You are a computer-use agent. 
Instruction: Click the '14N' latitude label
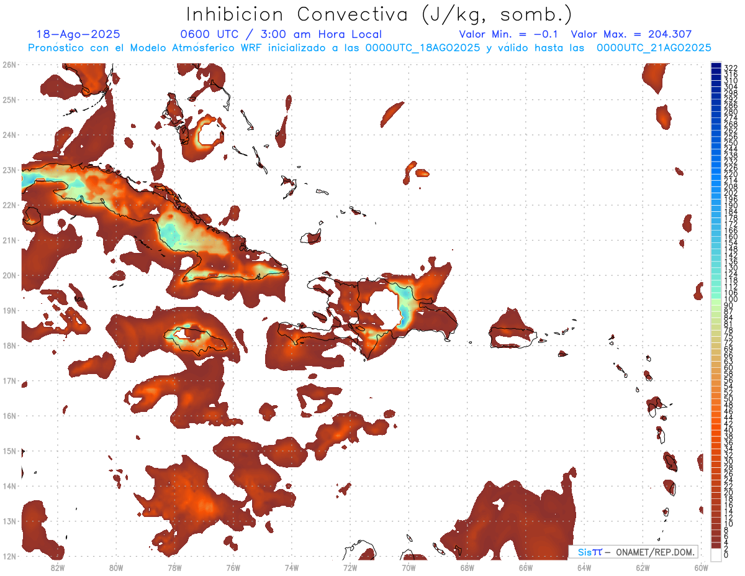9,486
